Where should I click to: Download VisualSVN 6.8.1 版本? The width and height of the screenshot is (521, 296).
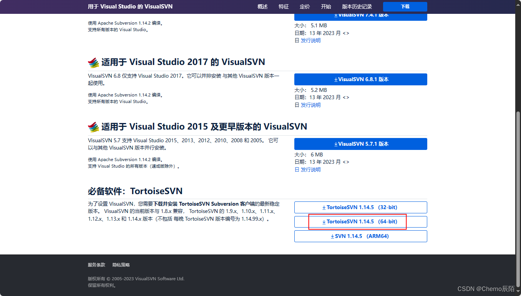pos(360,79)
